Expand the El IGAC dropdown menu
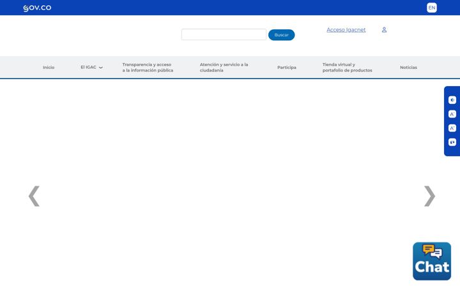Image resolution: width=460 pixels, height=287 pixels. [91, 68]
